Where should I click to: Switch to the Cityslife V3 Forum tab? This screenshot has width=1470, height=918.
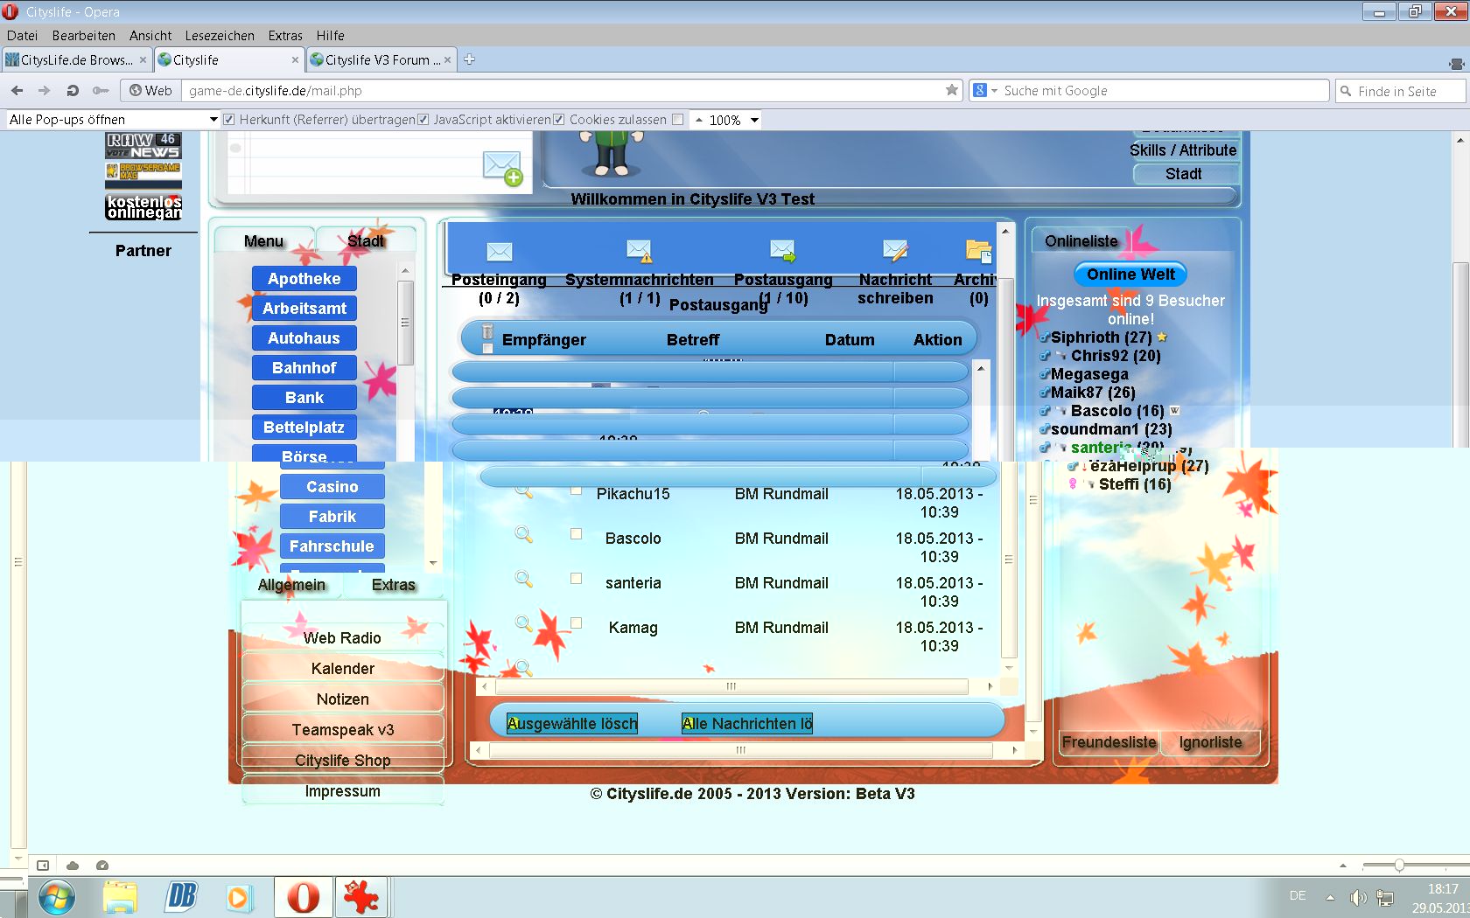tap(378, 60)
